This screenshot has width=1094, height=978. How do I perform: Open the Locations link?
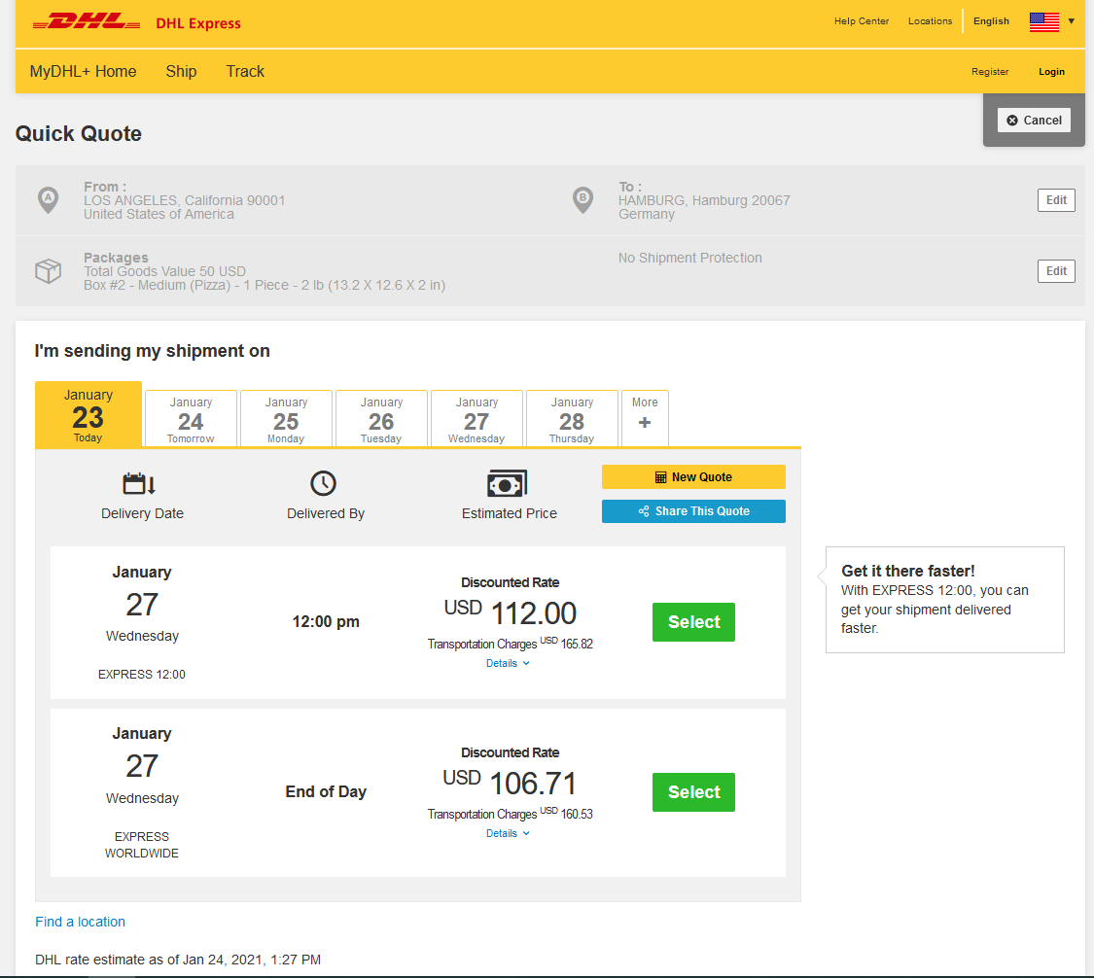tap(930, 21)
